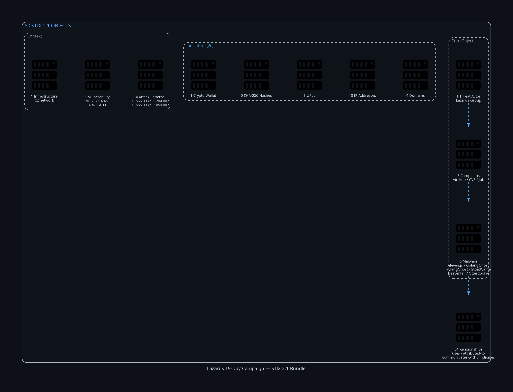Select the Domains indicator server icon
This screenshot has width=513, height=392.
(x=415, y=75)
